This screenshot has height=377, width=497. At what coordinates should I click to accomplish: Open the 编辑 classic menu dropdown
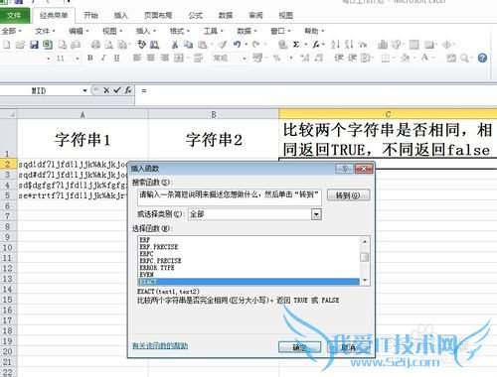pyautogui.click(x=79, y=31)
